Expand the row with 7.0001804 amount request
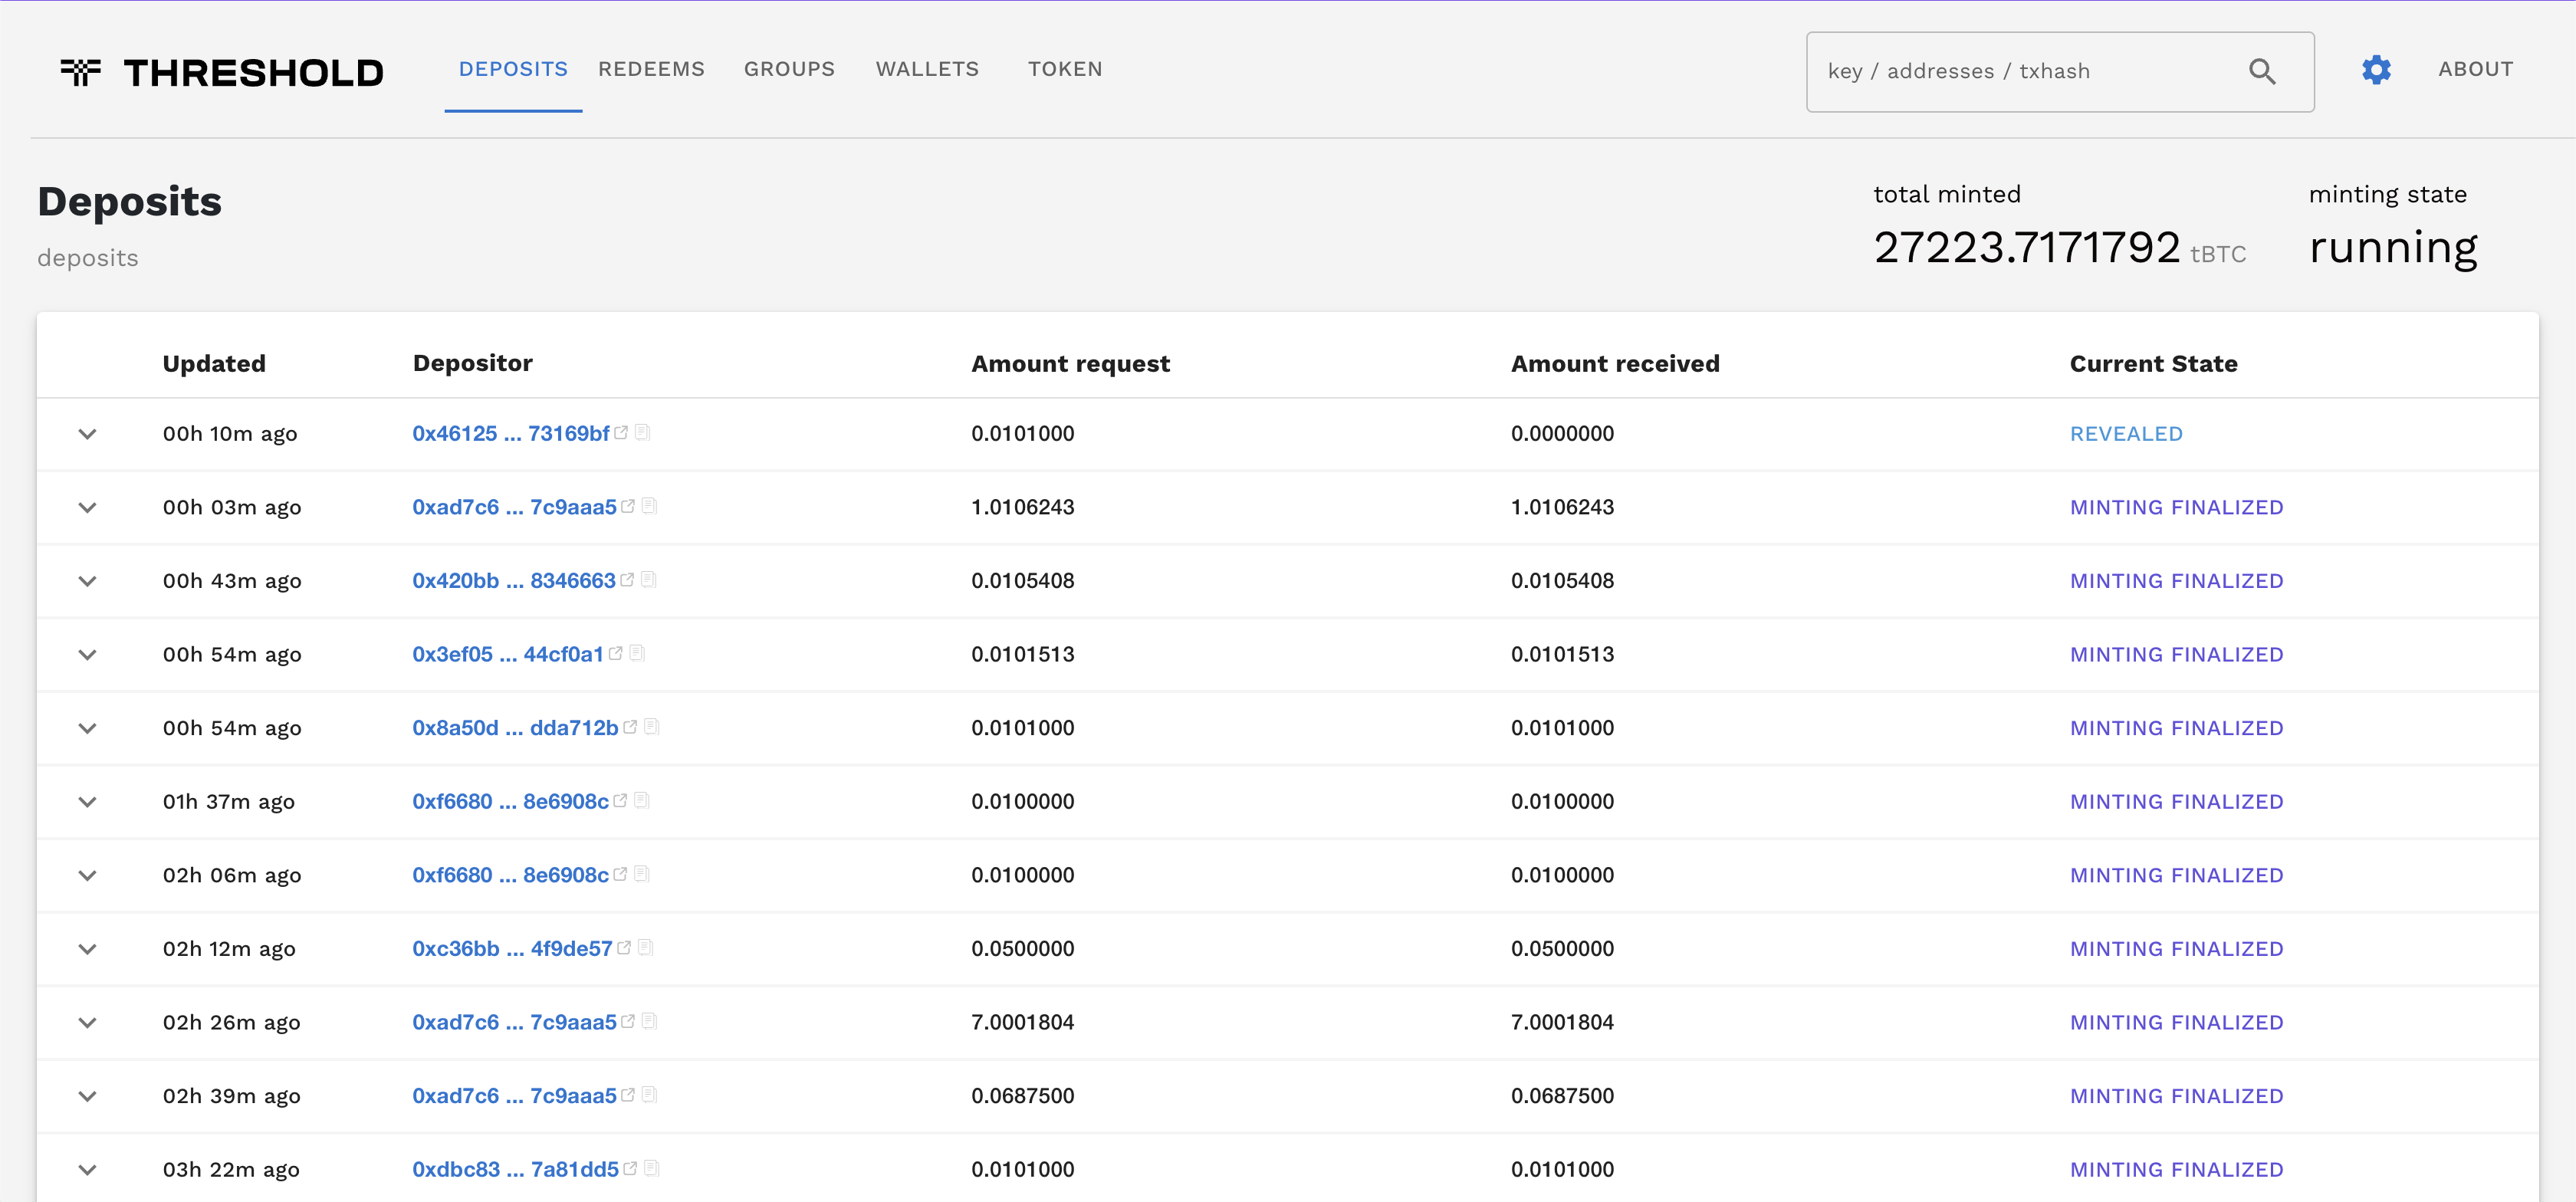 [87, 1022]
